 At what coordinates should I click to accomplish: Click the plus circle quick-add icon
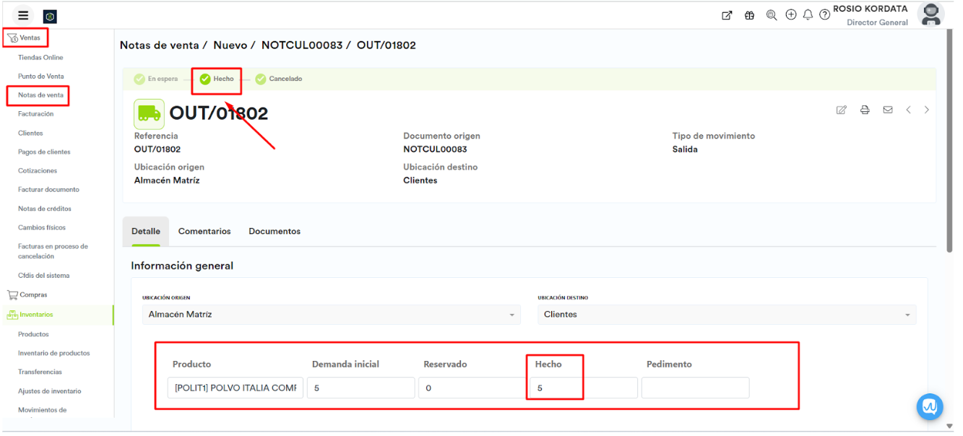click(791, 15)
